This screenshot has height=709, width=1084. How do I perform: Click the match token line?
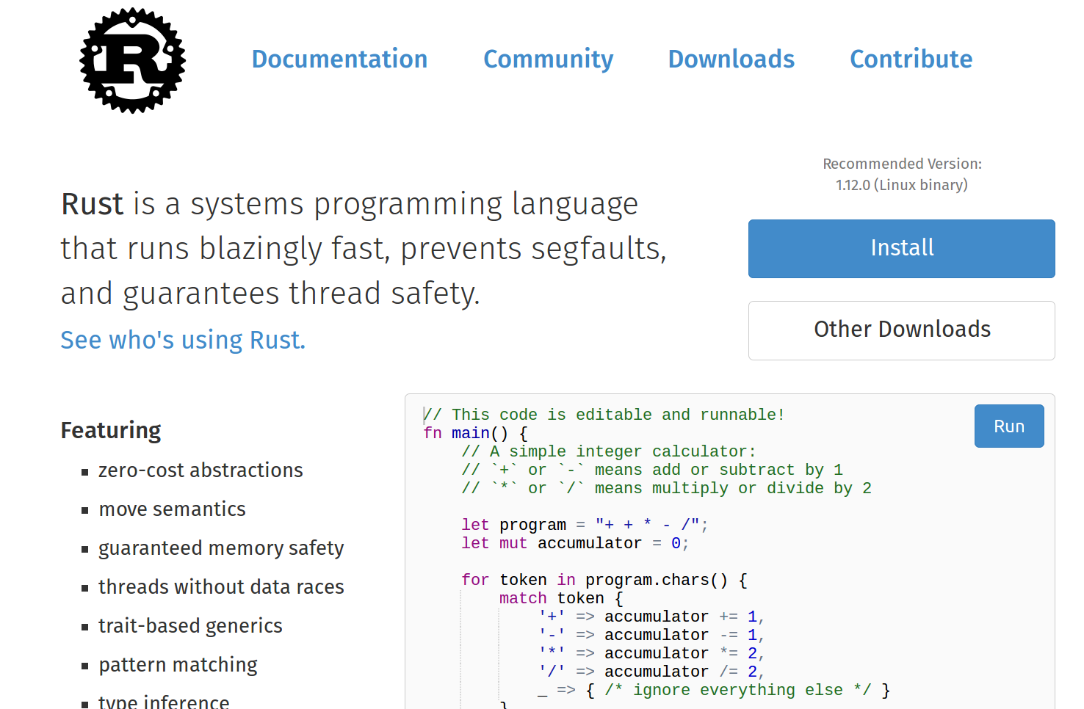click(561, 598)
